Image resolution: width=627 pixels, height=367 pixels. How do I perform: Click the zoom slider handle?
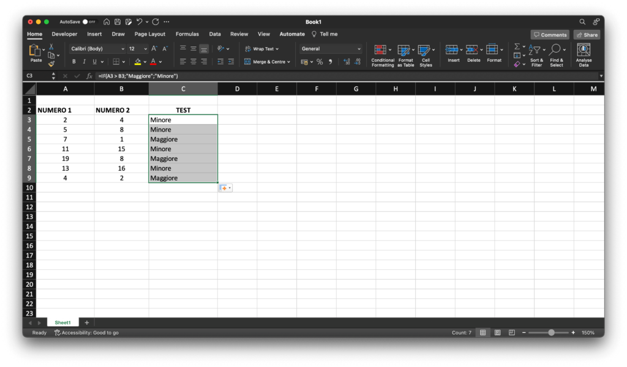point(552,333)
